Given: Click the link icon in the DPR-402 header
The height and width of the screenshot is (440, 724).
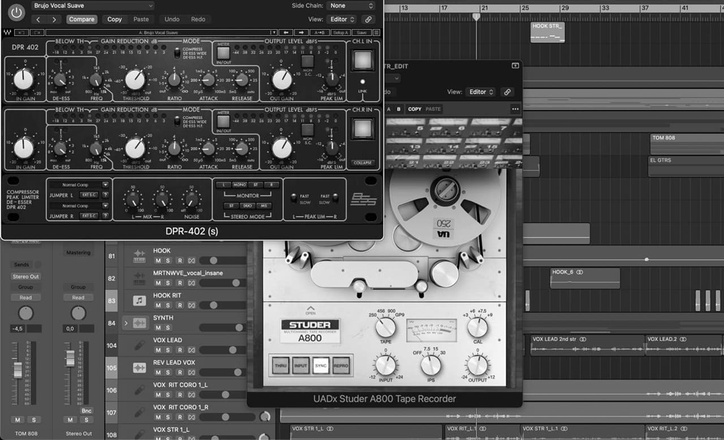Looking at the screenshot, I should click(x=367, y=19).
